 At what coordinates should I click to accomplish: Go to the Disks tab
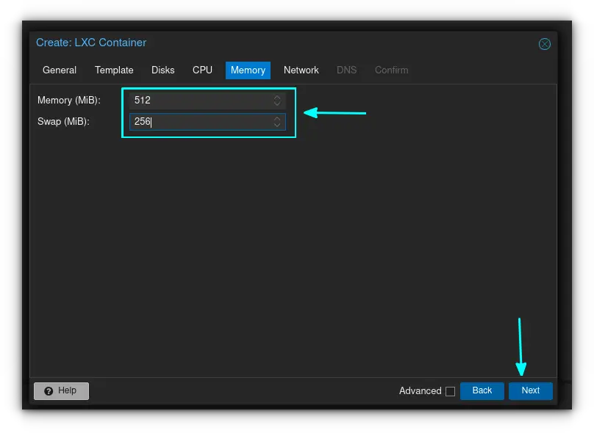click(x=163, y=70)
